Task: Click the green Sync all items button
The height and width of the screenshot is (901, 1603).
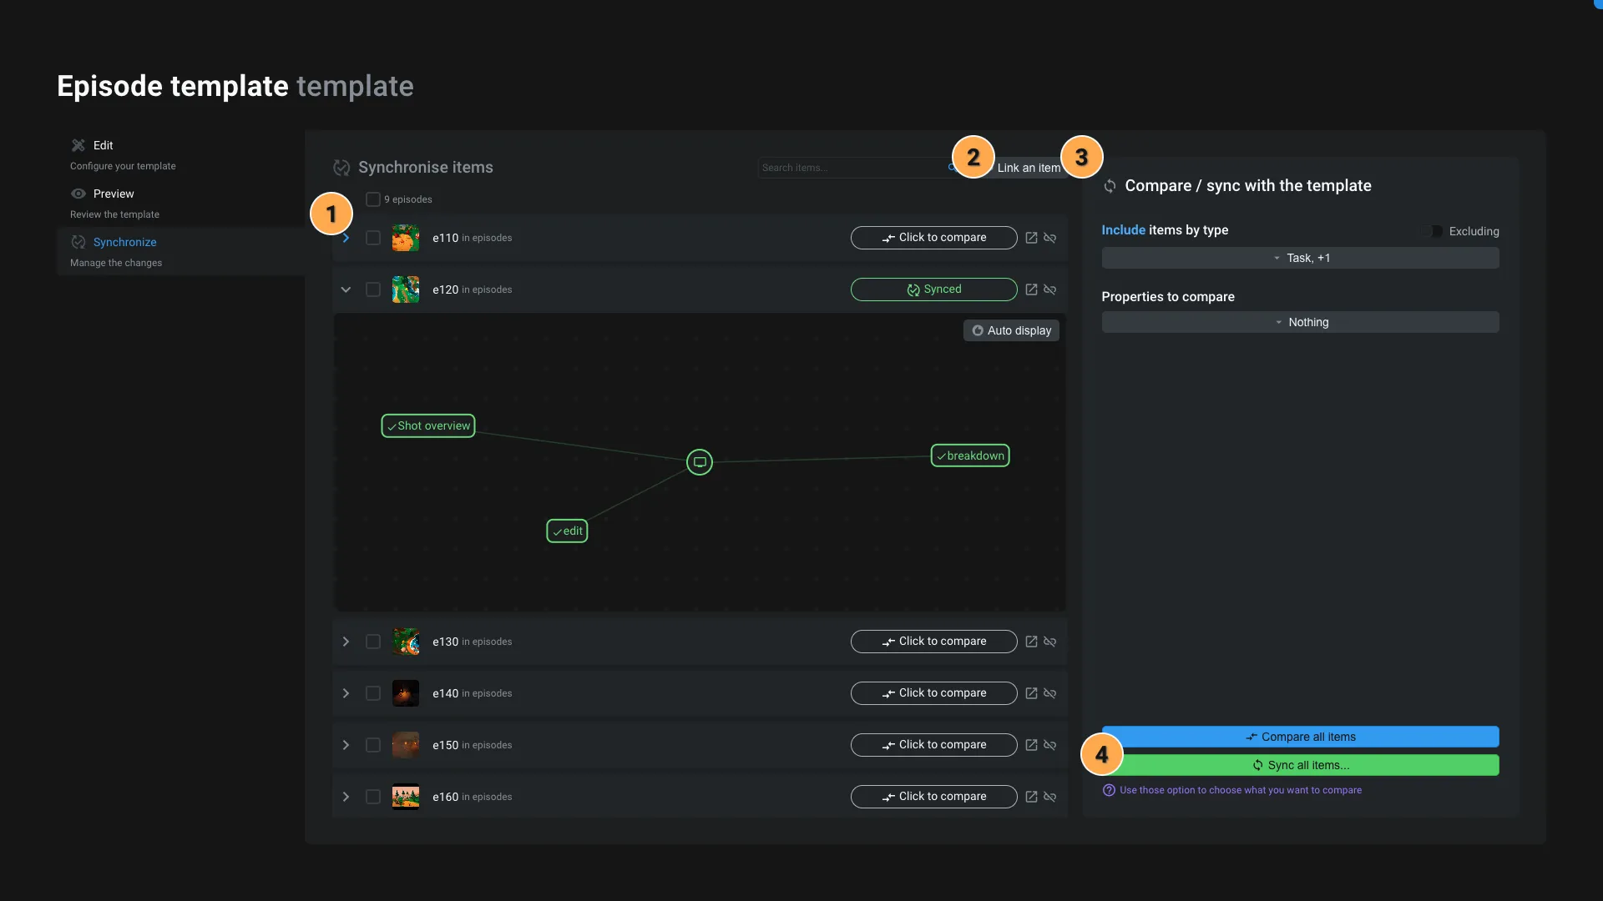Action: (x=1300, y=765)
